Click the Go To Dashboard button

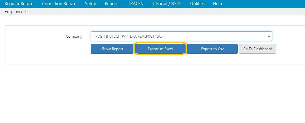(x=257, y=49)
